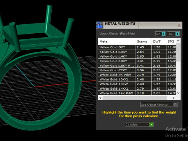Click the table's vertical scroll down arrow

click(x=178, y=93)
